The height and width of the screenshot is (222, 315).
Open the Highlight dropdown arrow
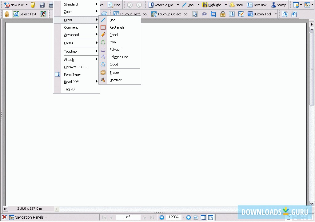coord(226,5)
